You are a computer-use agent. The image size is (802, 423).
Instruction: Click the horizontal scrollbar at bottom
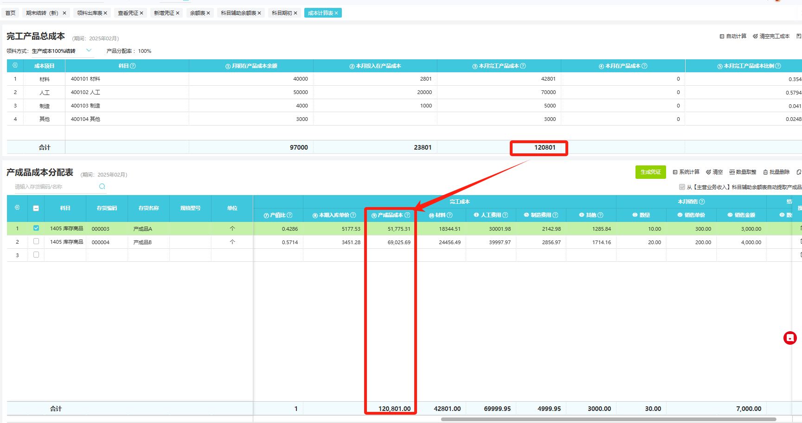point(608,419)
